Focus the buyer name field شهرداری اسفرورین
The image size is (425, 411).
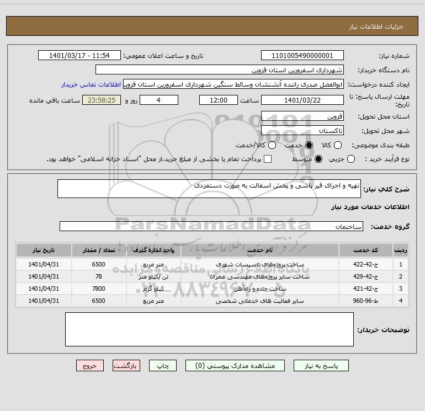tap(220, 70)
